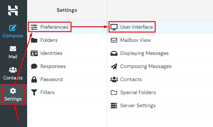Open the Folders settings section

pyautogui.click(x=49, y=40)
